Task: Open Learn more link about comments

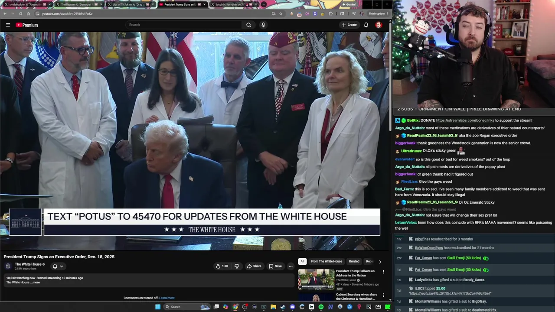Action: pyautogui.click(x=166, y=298)
